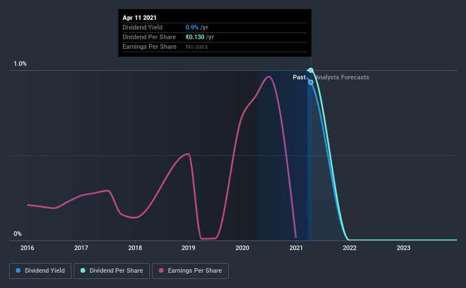
Task: Click the 2019 x-axis year label
Action: pyautogui.click(x=188, y=248)
